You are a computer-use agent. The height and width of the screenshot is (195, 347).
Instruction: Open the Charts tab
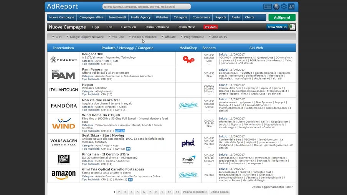pos(250,17)
